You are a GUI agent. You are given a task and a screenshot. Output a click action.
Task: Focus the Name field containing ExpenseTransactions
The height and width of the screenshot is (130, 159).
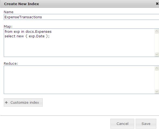pyautogui.click(x=81, y=17)
